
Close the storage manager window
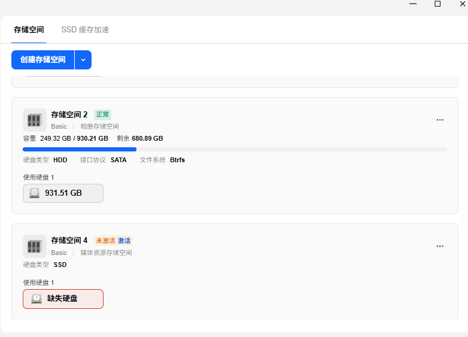[463, 4]
